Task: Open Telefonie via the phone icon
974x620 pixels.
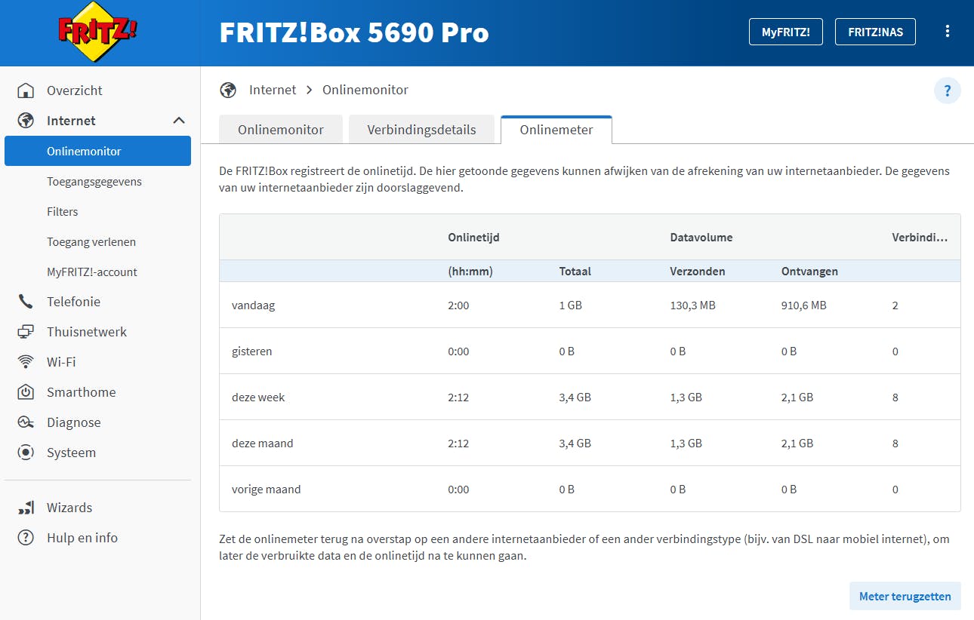Action: (x=25, y=301)
